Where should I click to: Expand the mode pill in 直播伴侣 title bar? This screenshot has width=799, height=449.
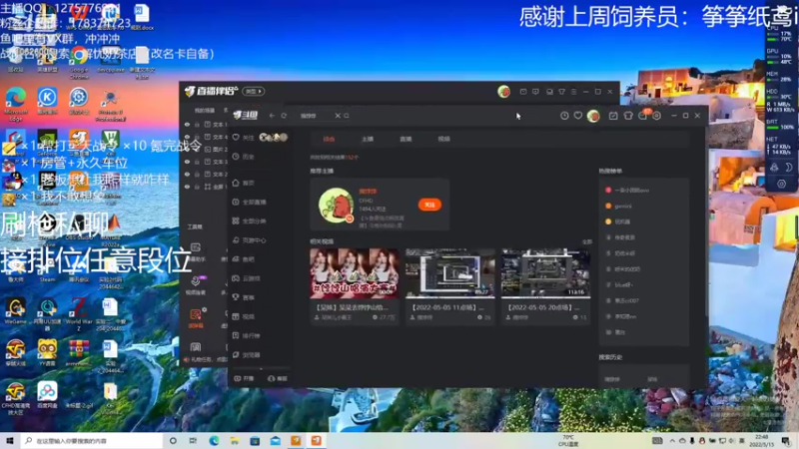coord(254,91)
